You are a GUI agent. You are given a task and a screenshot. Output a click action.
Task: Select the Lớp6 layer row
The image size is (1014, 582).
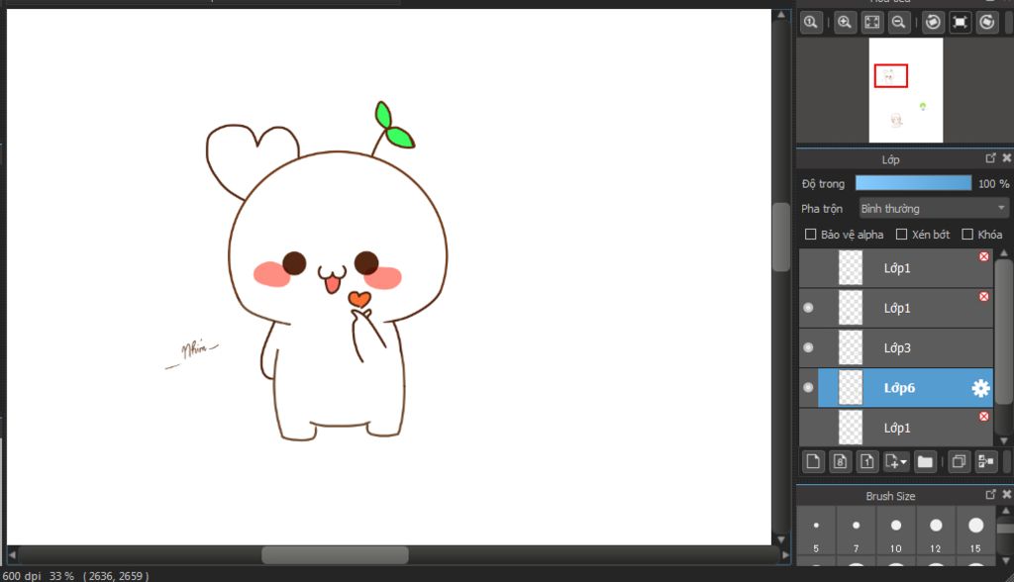[x=896, y=388]
